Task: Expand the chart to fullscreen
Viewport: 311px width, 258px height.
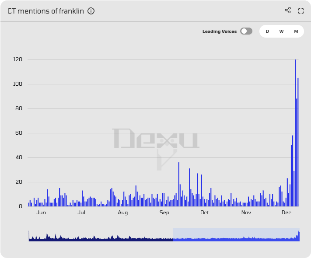Action: coord(301,11)
